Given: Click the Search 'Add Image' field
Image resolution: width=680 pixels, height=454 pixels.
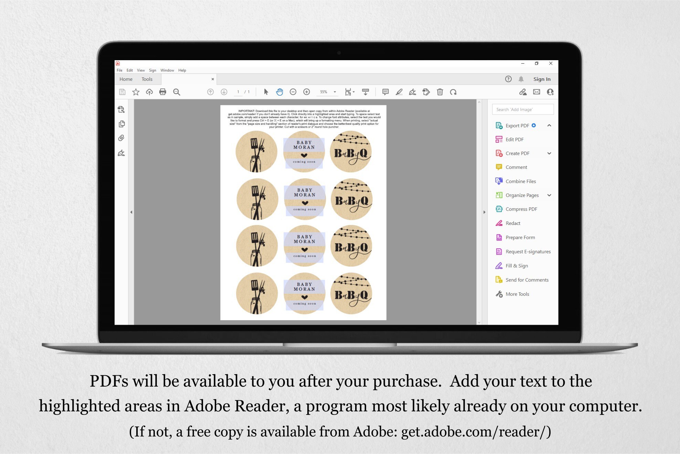Looking at the screenshot, I should click(523, 109).
